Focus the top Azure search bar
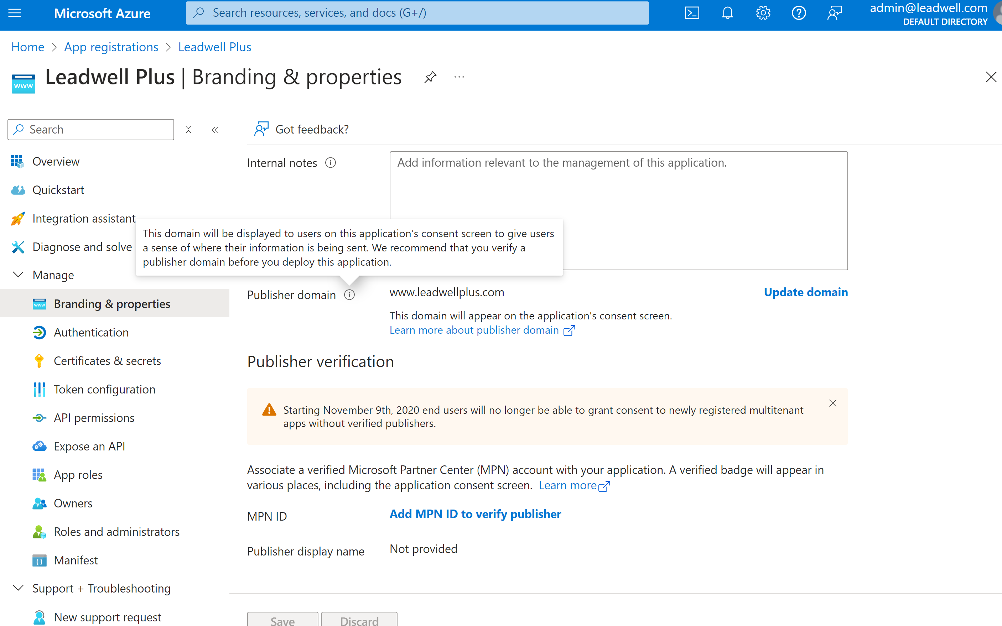The image size is (1002, 626). click(417, 13)
